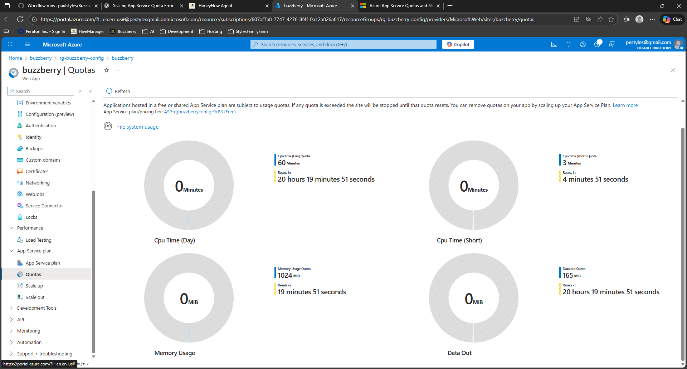
Task: Open the HiveManager bookmark
Action: click(88, 31)
